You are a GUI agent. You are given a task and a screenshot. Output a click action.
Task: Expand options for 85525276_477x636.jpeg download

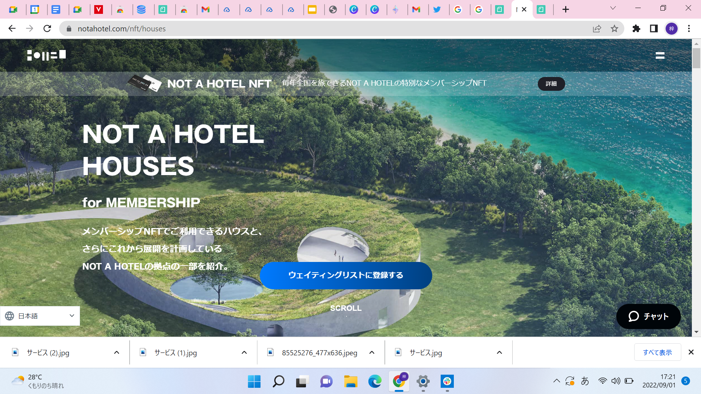(x=372, y=352)
